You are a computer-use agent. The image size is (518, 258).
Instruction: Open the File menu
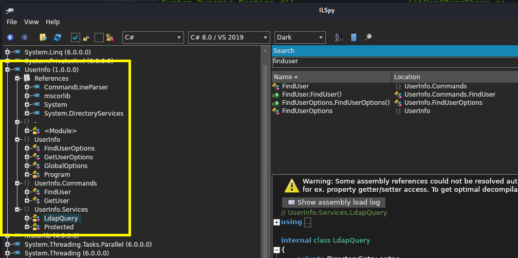(x=11, y=22)
